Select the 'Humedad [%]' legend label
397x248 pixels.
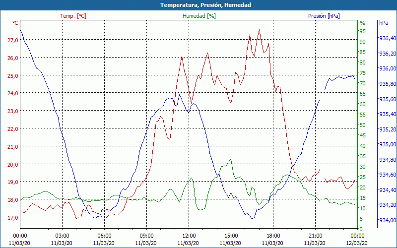pos(199,16)
